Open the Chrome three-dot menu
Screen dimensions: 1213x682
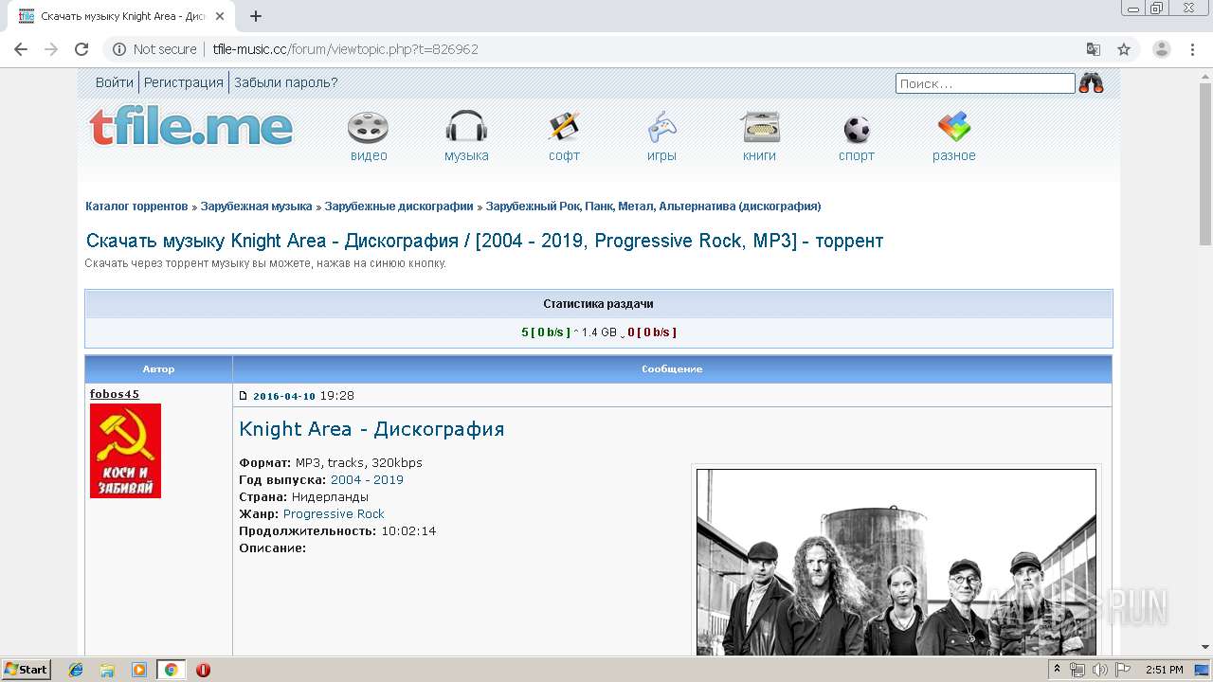(1193, 49)
